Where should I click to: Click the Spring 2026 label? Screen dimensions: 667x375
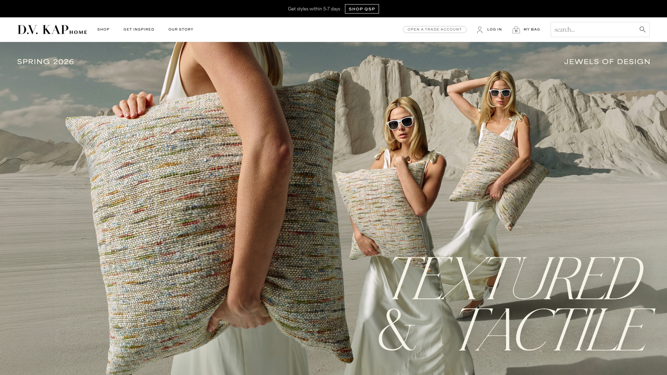tap(46, 62)
